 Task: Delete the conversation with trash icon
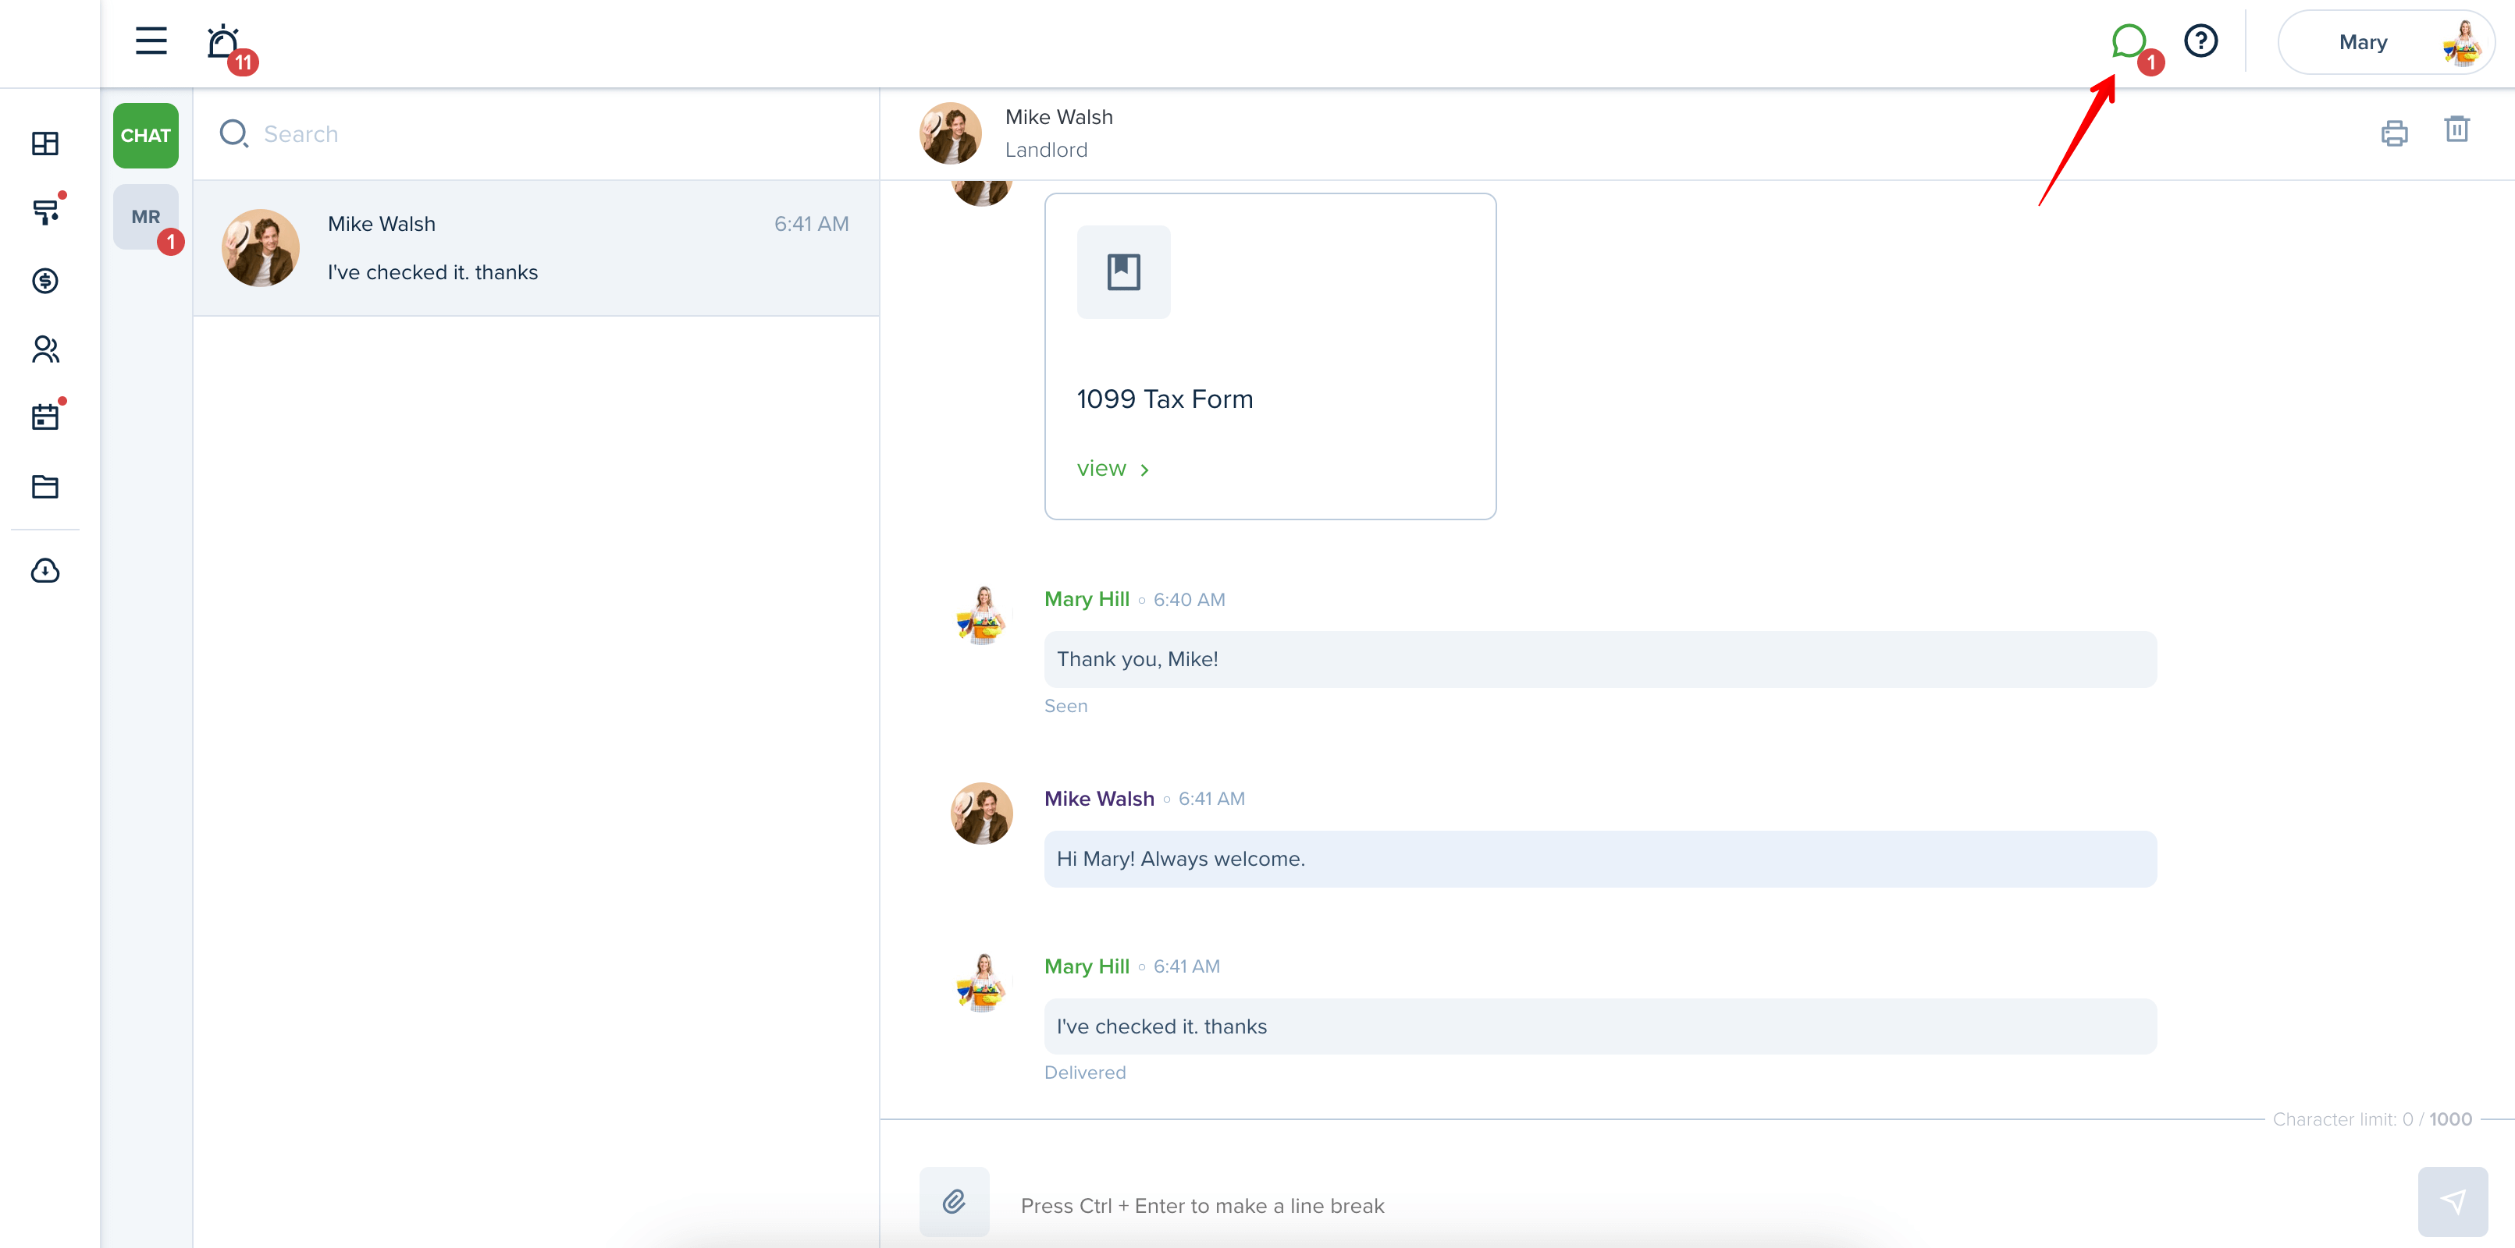2456,129
